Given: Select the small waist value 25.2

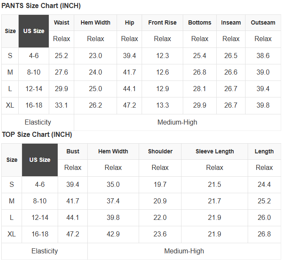Looking at the screenshot, I should (61, 56).
